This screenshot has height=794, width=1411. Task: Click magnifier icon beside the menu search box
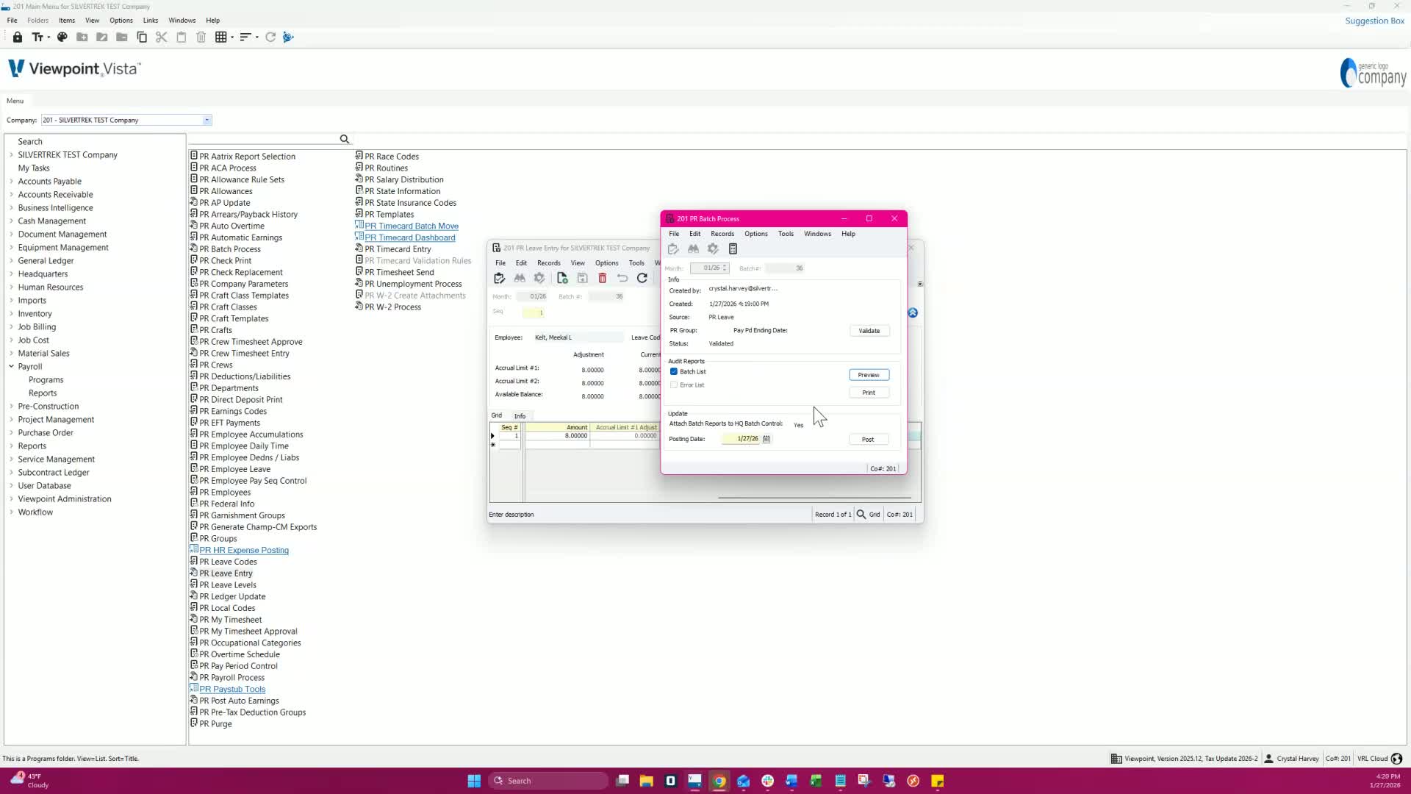click(x=344, y=139)
